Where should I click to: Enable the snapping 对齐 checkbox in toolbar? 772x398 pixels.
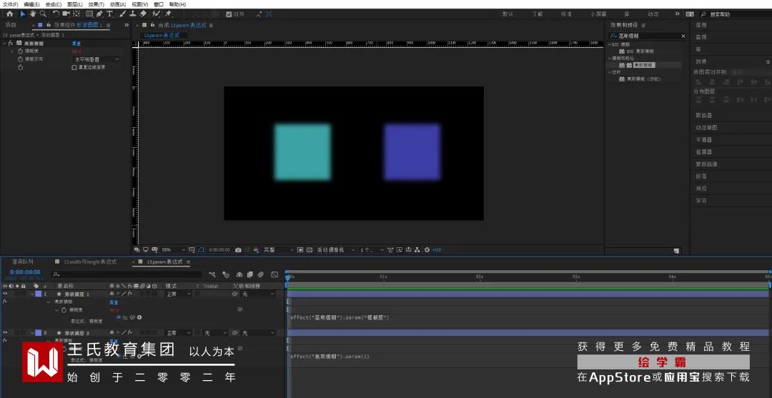(229, 14)
